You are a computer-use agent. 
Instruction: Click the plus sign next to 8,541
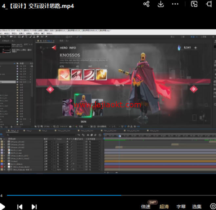[195, 48]
